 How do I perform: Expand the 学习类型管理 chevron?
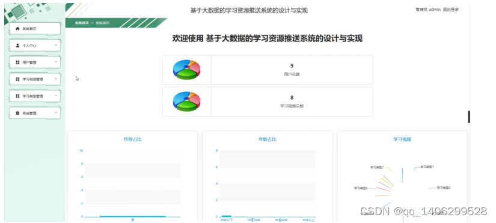(x=56, y=96)
